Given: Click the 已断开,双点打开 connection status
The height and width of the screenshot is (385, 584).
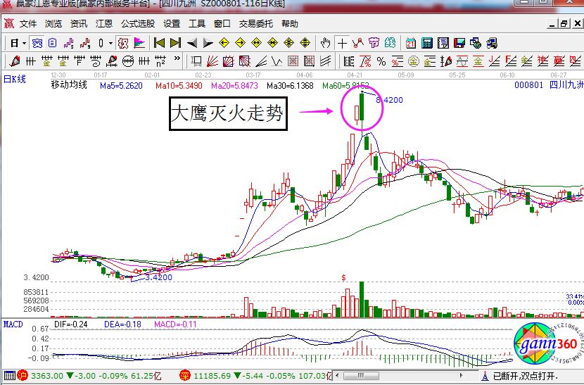Looking at the screenshot, I should pyautogui.click(x=525, y=376).
